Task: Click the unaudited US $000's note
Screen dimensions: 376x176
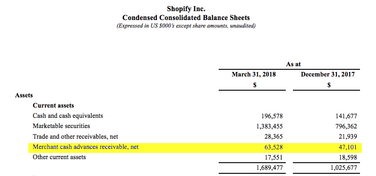Action: [x=186, y=26]
